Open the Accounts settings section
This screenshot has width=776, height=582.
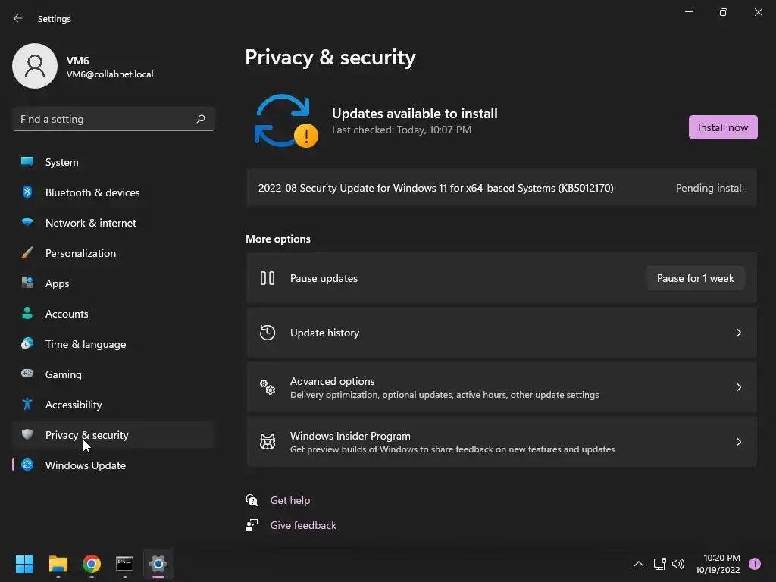click(x=67, y=314)
